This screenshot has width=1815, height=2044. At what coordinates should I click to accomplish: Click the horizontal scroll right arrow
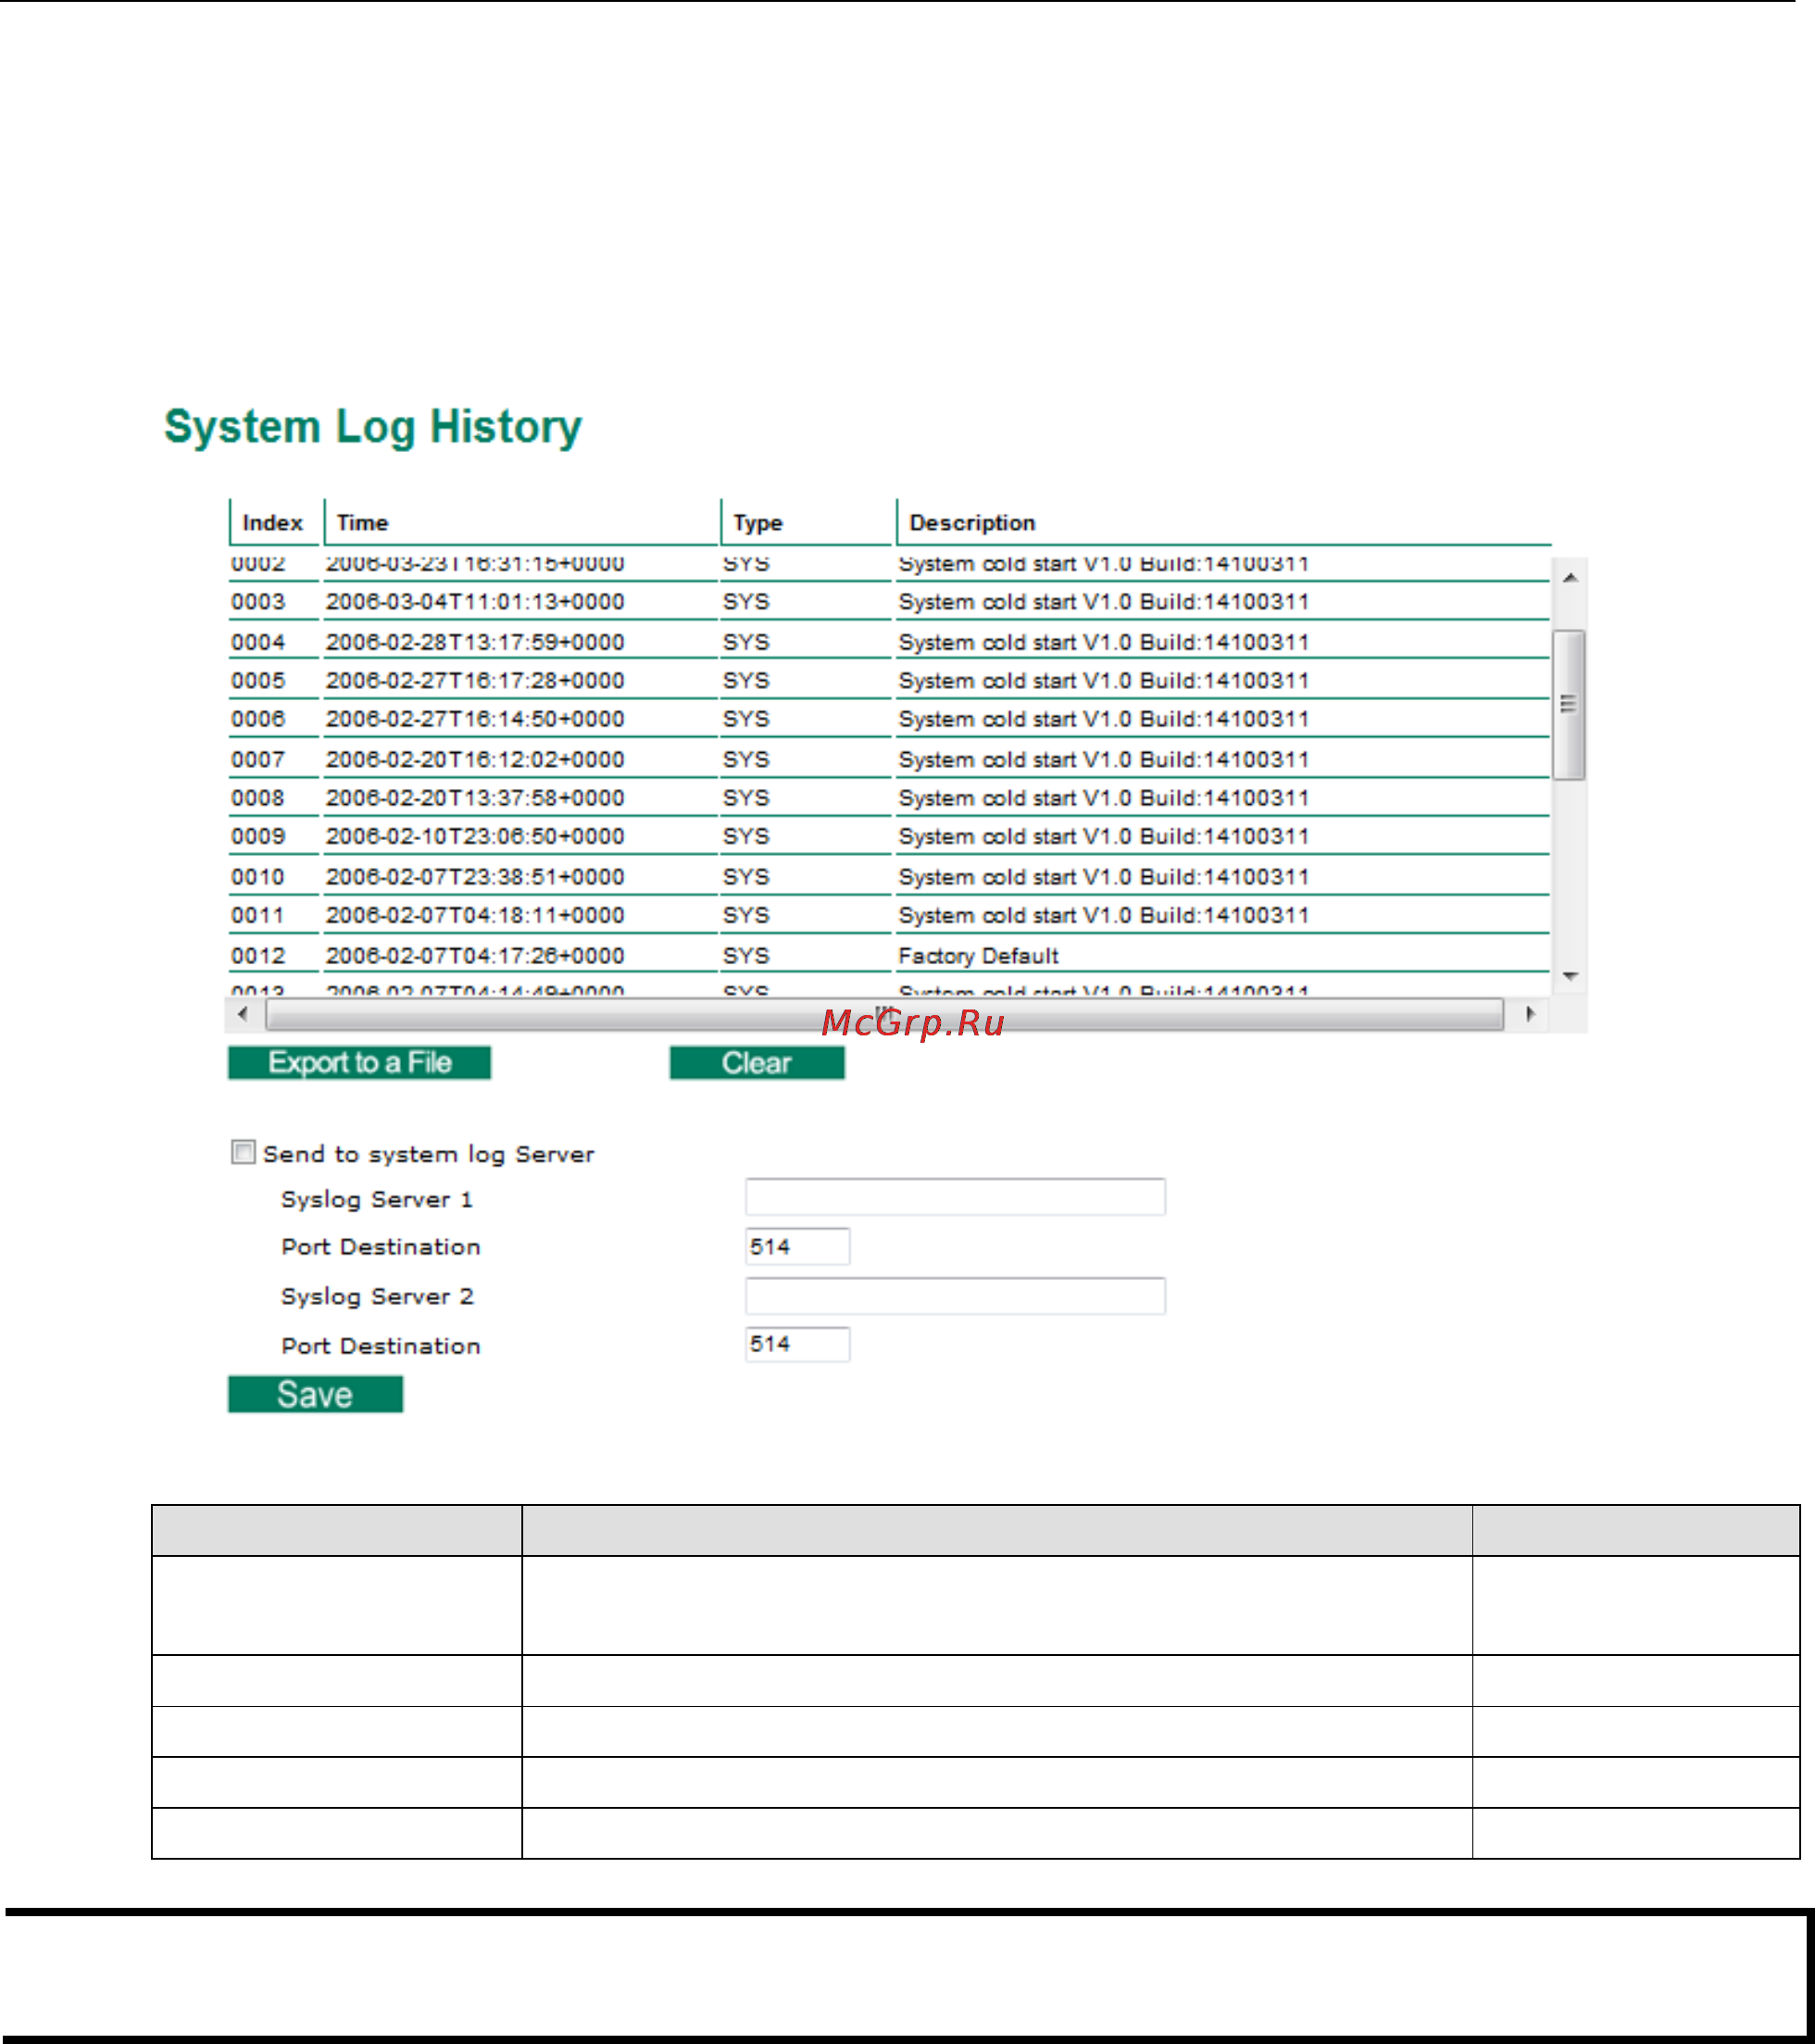[x=1530, y=1014]
